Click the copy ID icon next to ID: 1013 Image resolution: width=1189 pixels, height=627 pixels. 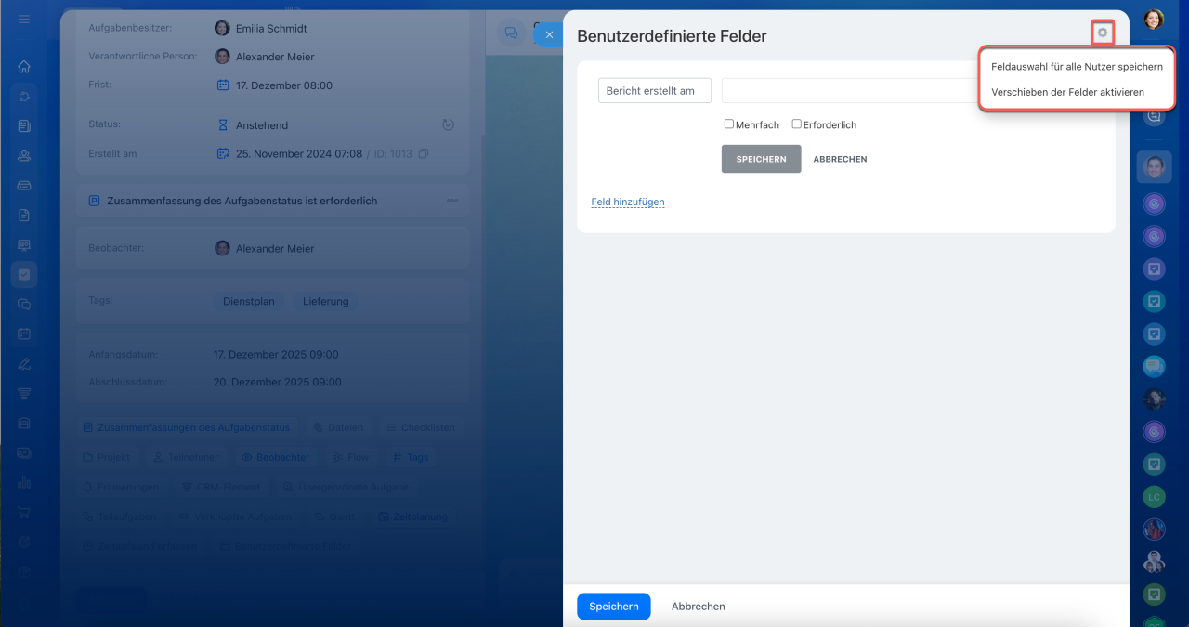pyautogui.click(x=424, y=153)
